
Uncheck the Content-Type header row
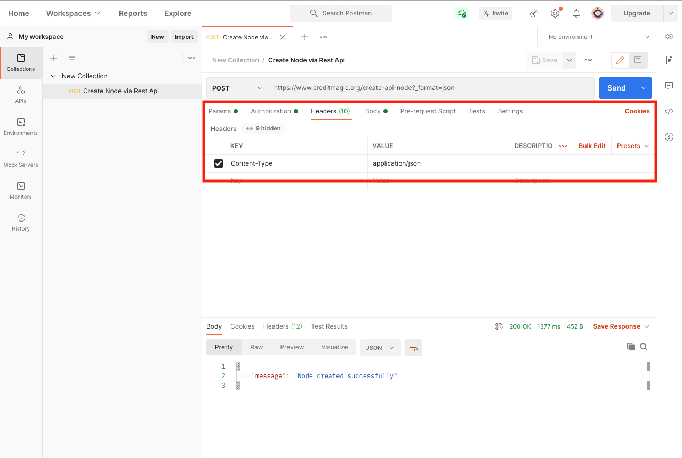[218, 163]
